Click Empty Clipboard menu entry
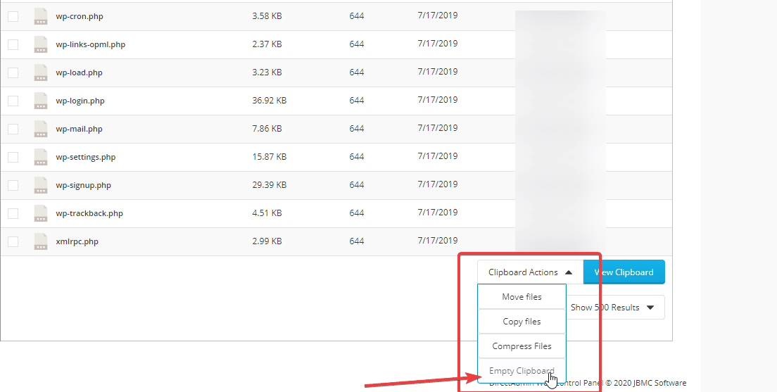Screen dimensions: 777x392 (x=522, y=371)
